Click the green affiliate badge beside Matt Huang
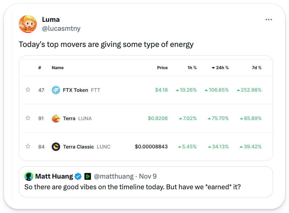This screenshot has height=213, width=289. (x=88, y=176)
